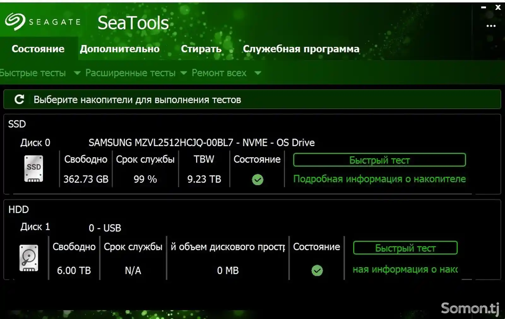Run Быстрый тест for the Samsung SSD
The image size is (505, 319).
pyautogui.click(x=379, y=160)
